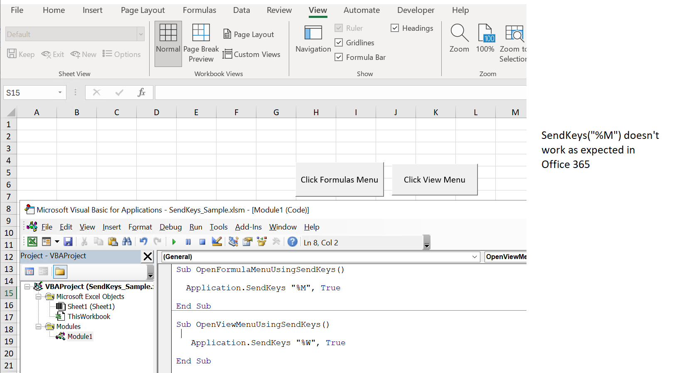Click the Project pane toolbar overflow arrow
This screenshot has height=373, width=674.
[150, 272]
